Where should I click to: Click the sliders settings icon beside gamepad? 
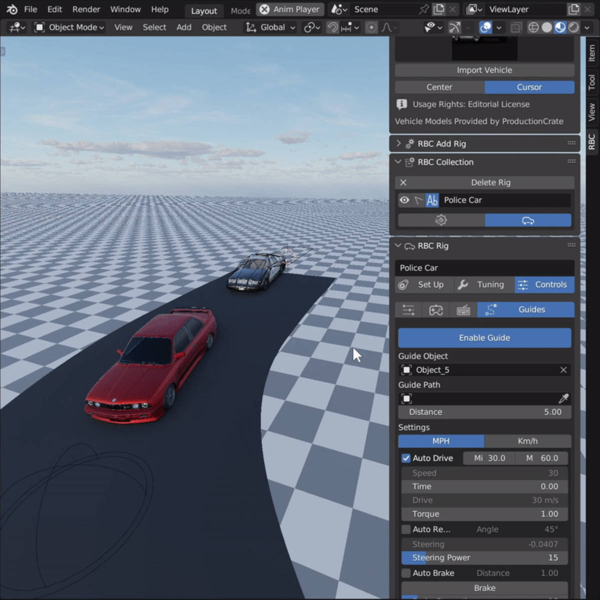407,310
